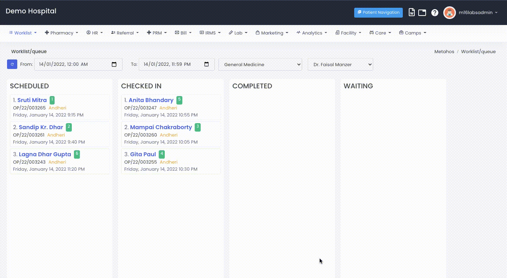Expand the Facility dropdown menu
507x278 pixels.
[349, 33]
